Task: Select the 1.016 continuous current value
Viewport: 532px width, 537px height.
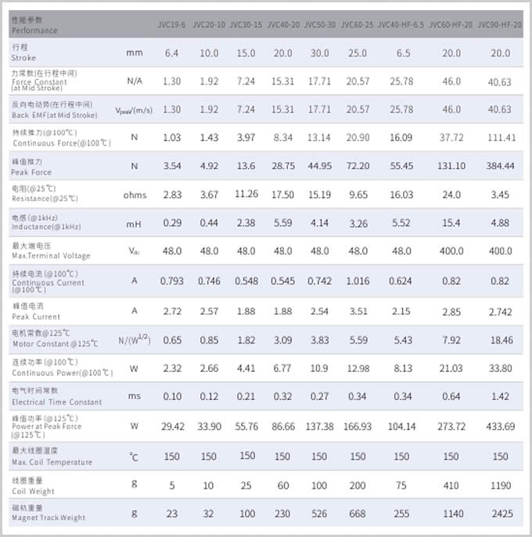Action: click(358, 281)
